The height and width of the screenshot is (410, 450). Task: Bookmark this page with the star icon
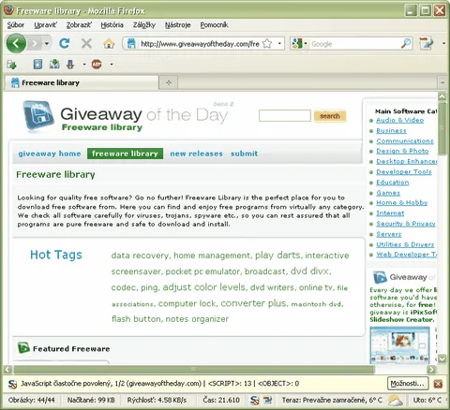point(267,43)
